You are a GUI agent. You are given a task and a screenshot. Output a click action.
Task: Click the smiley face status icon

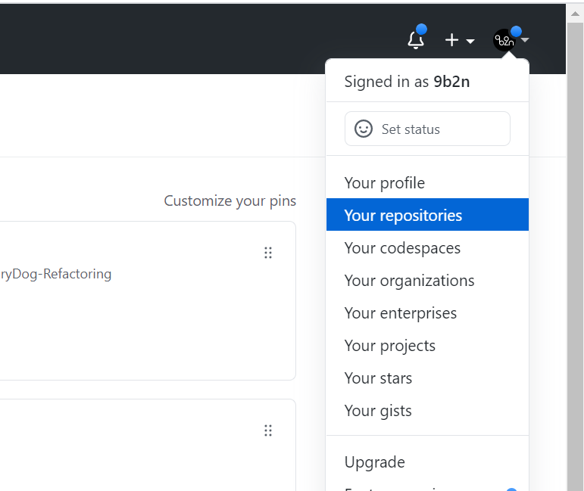(363, 129)
